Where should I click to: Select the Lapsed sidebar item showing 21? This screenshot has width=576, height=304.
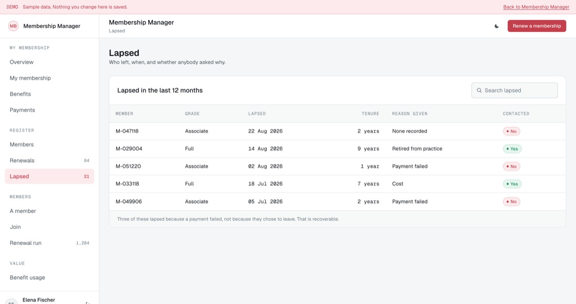(x=49, y=176)
